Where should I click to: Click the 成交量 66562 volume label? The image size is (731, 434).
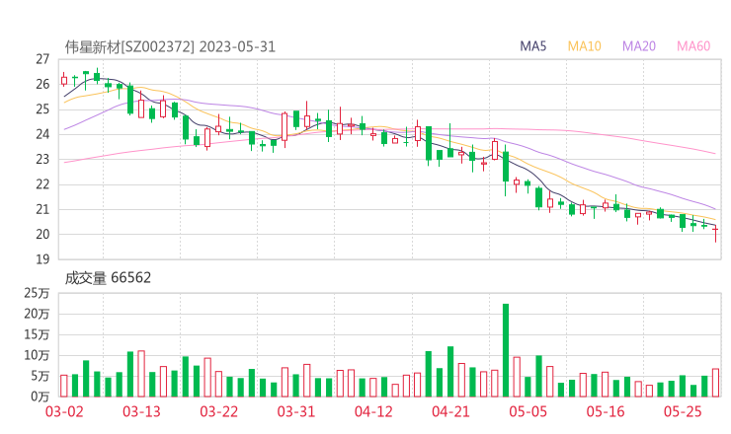(108, 278)
